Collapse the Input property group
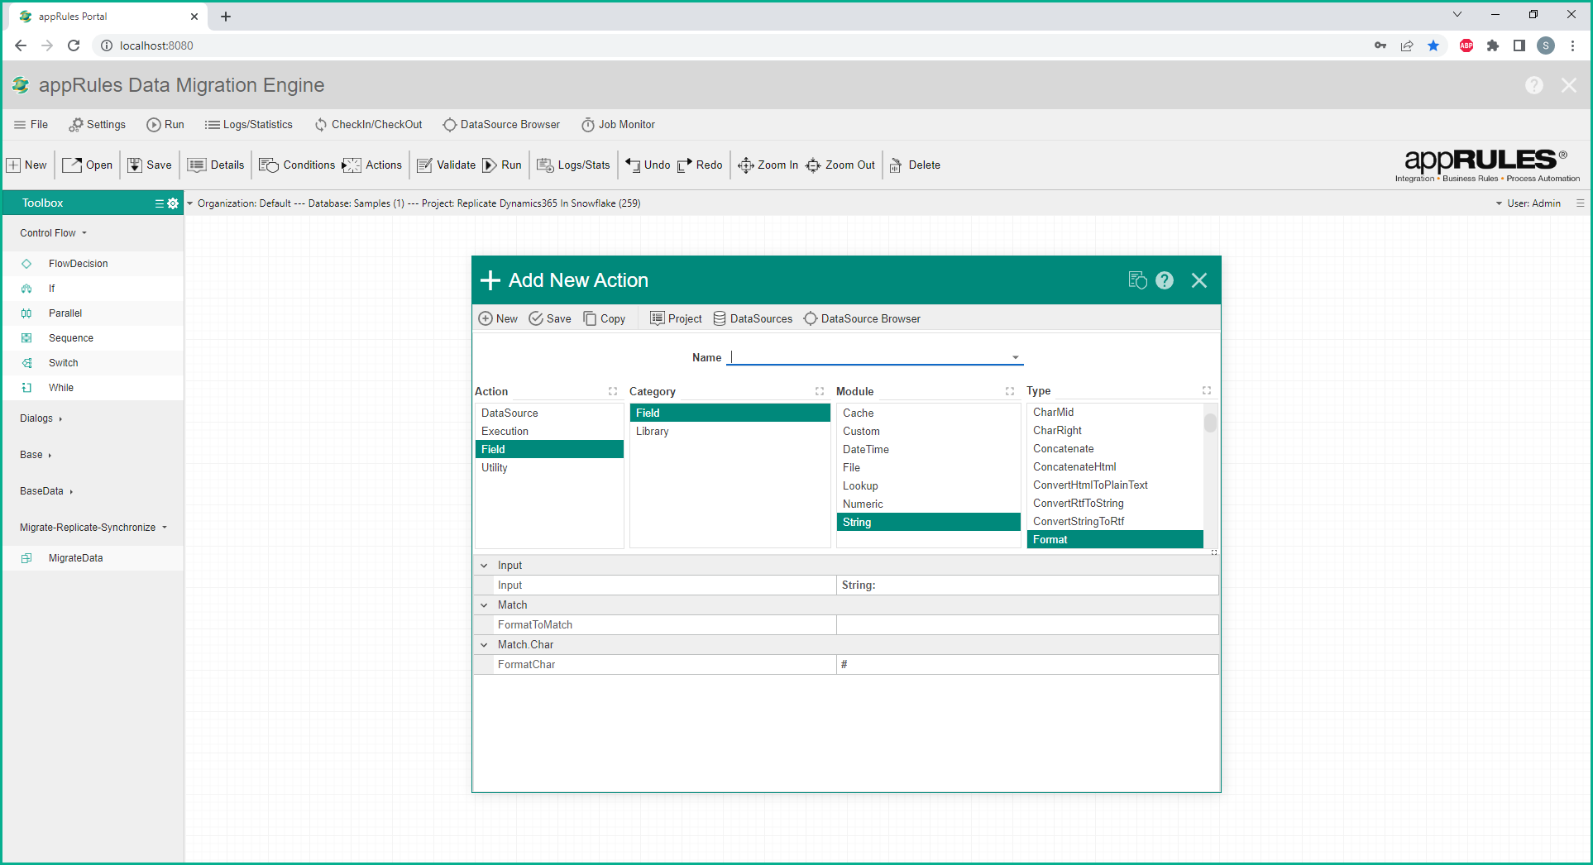Image resolution: width=1593 pixels, height=865 pixels. [485, 566]
